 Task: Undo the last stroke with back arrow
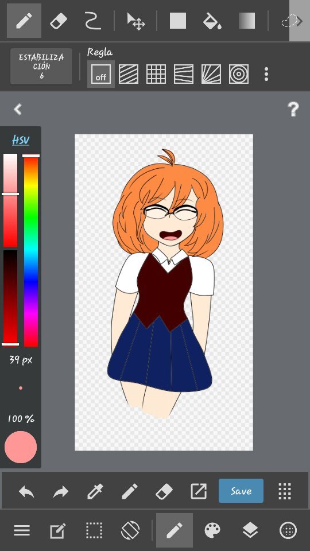point(26,491)
